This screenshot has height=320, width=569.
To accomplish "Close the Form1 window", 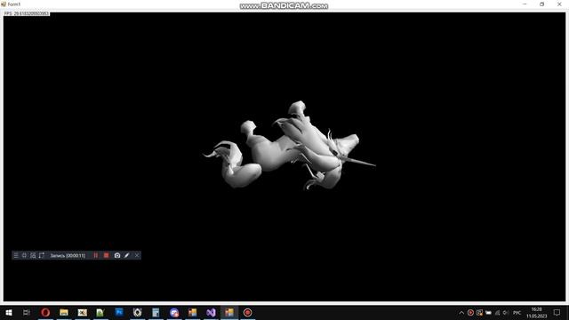I will (x=559, y=4).
